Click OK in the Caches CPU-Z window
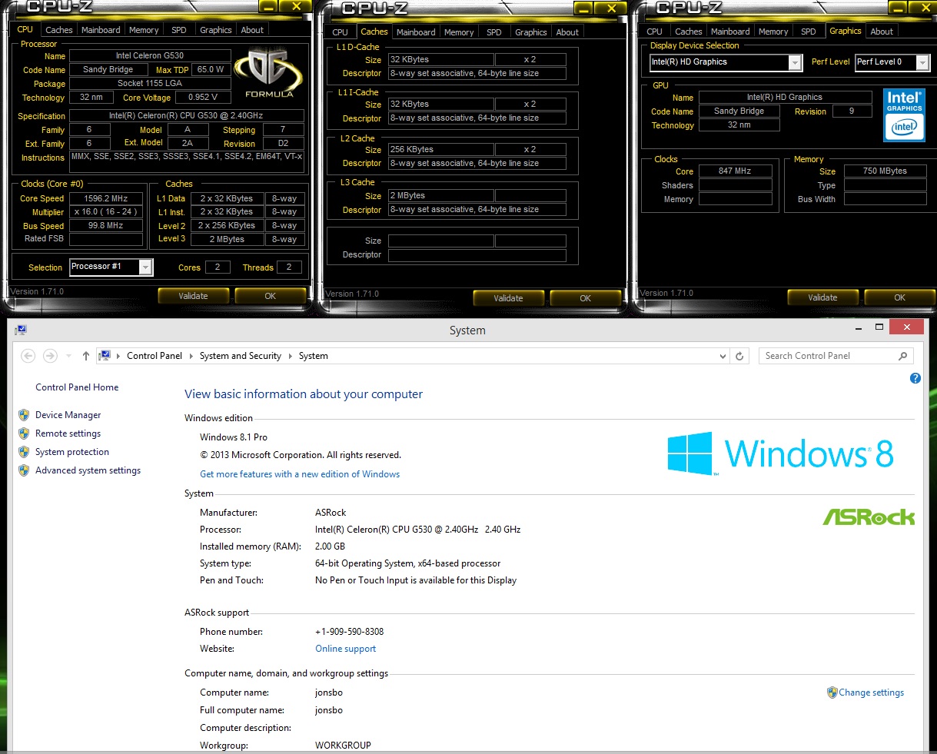The width and height of the screenshot is (937, 754). tap(585, 298)
